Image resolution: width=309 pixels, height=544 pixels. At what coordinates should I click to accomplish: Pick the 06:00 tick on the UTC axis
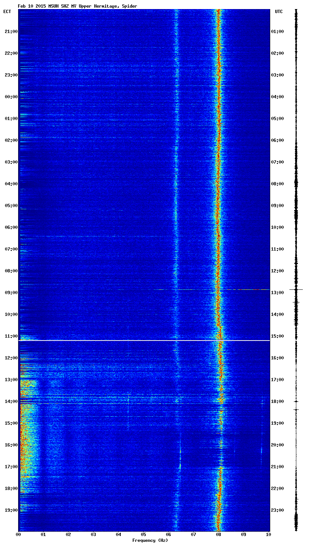277,140
